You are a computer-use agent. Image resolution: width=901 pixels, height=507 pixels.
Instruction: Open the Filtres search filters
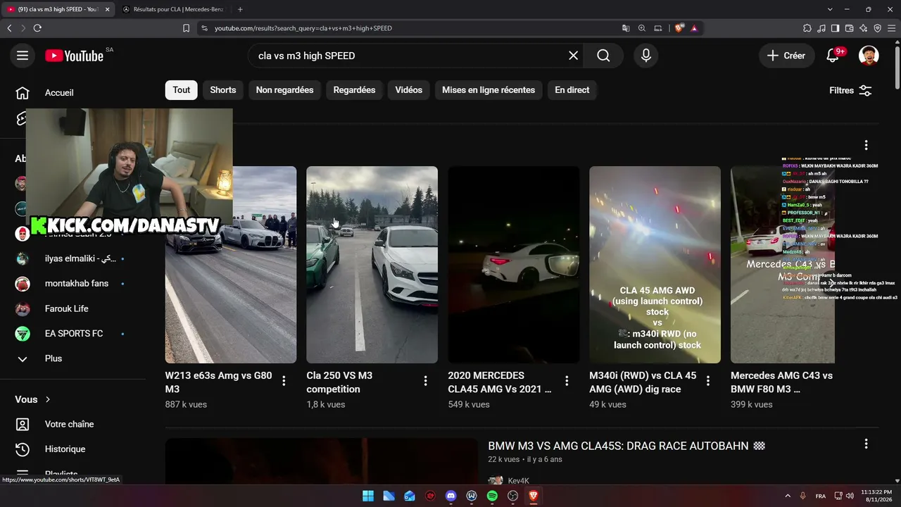[850, 90]
